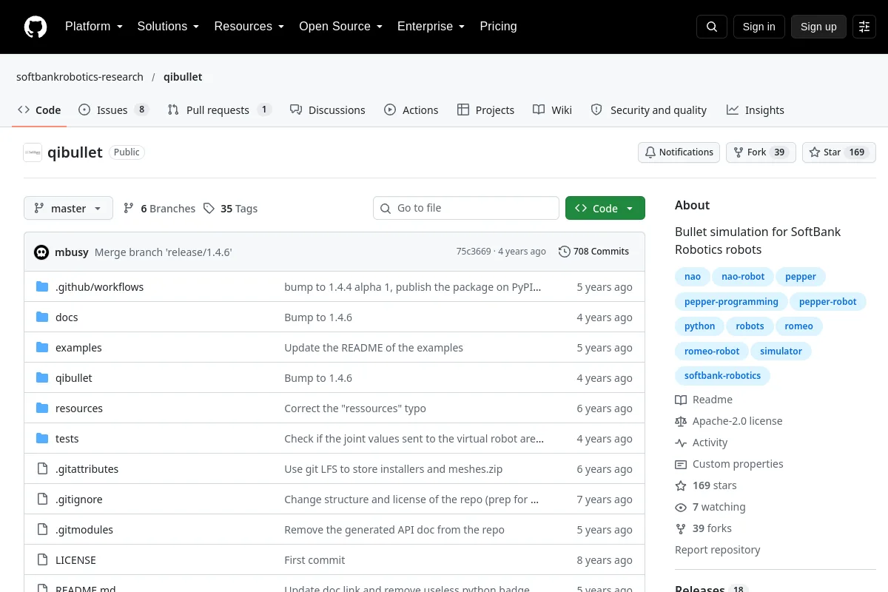Screen dimensions: 888x592
Task: Click mbusy's avatar icon
Action: pos(41,252)
